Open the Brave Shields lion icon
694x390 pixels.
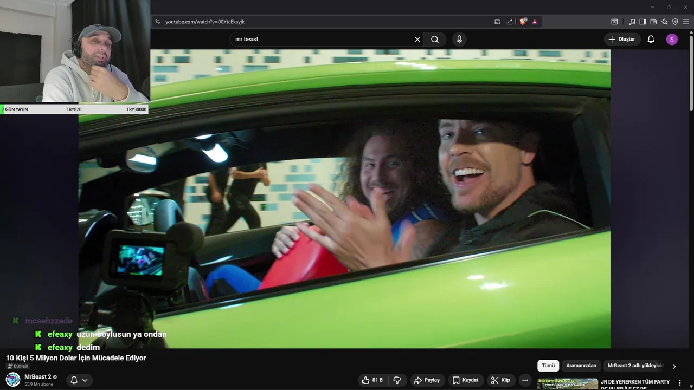pos(523,22)
